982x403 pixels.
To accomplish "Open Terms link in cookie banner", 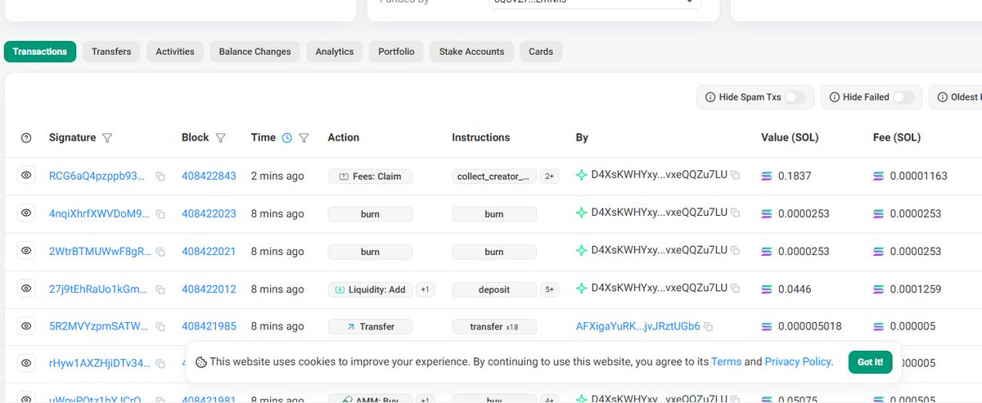I will tap(726, 361).
